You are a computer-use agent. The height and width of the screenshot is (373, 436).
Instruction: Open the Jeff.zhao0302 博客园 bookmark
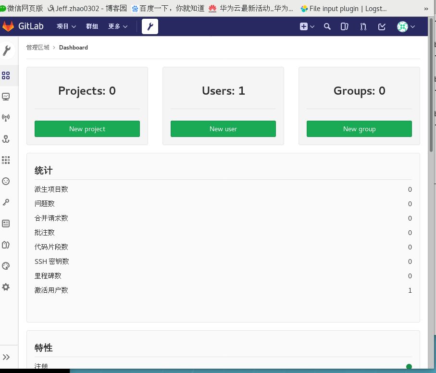pyautogui.click(x=87, y=8)
